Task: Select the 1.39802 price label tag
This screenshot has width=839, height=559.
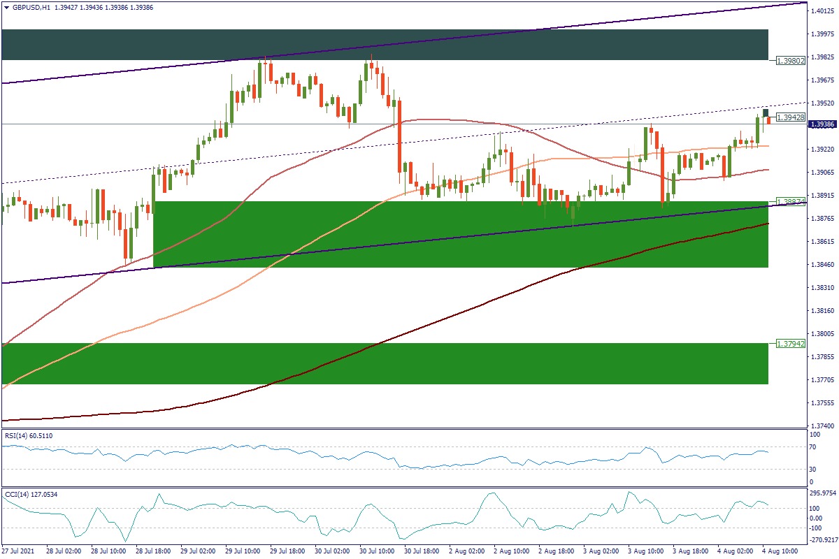Action: (x=791, y=61)
